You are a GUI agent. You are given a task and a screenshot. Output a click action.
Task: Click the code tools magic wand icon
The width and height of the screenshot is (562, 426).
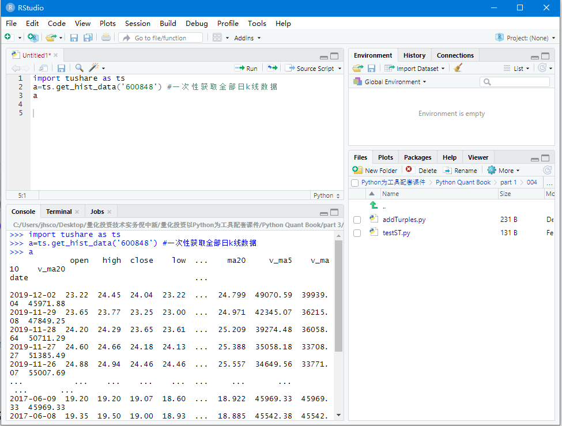pyautogui.click(x=94, y=67)
